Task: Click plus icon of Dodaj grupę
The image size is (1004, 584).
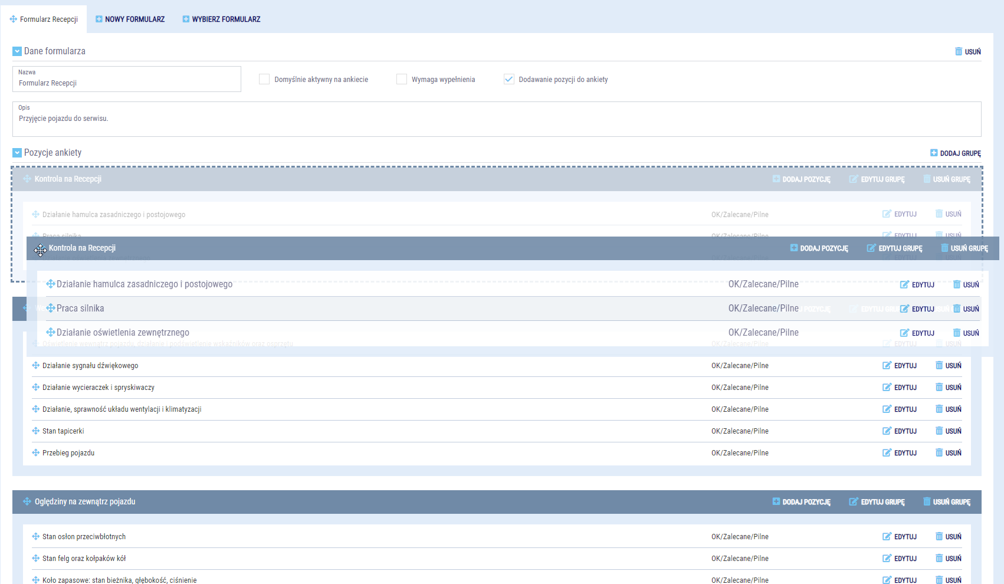Action: [934, 153]
